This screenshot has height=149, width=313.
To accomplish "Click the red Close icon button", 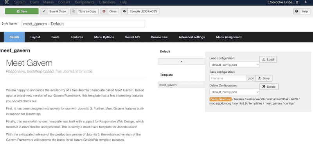I will point(104,11).
